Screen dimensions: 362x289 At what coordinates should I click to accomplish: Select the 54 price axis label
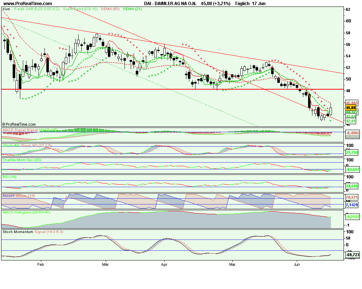coord(348,56)
